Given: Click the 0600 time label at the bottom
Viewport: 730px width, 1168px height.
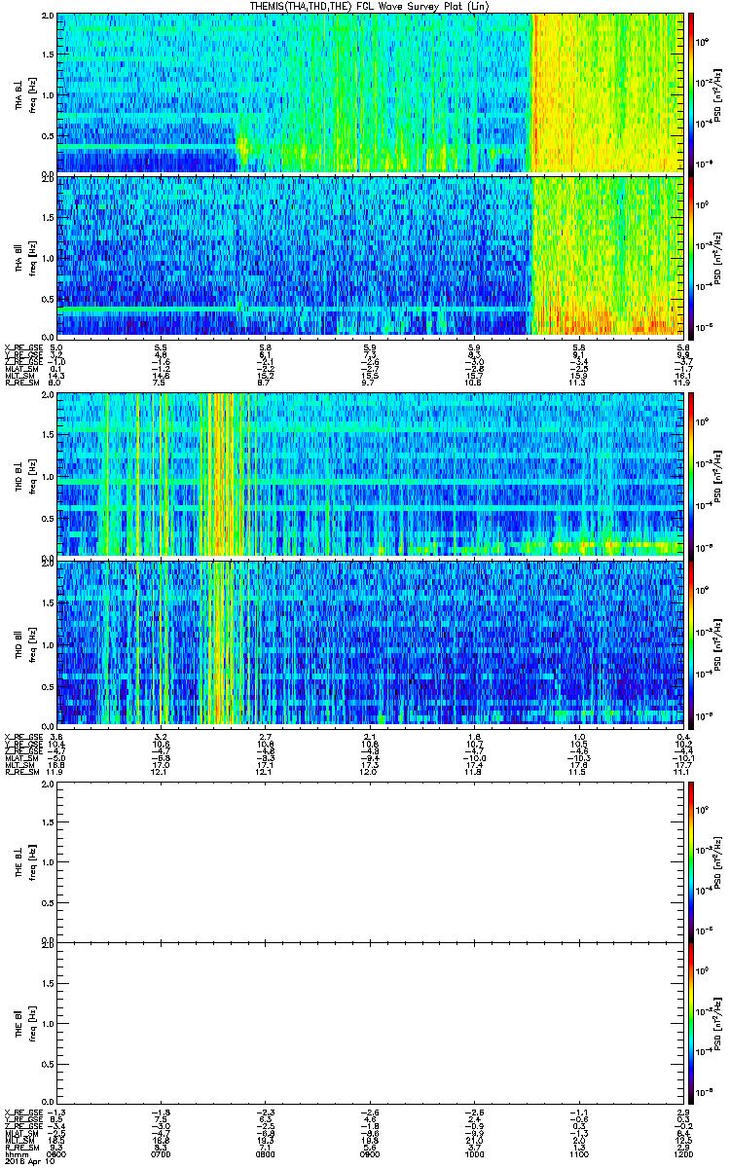Looking at the screenshot, I should point(56,1153).
